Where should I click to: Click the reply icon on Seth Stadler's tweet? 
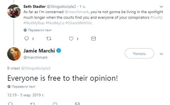(27, 39)
